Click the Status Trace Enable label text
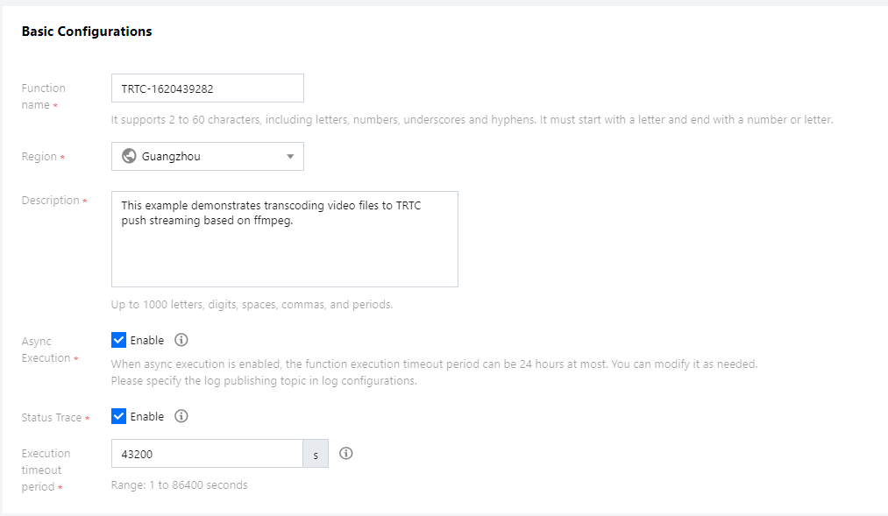 click(147, 416)
